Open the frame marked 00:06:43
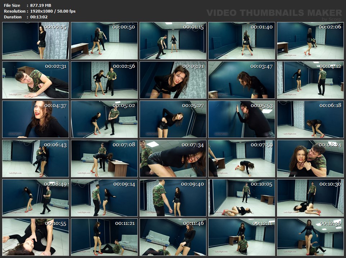 35,159
